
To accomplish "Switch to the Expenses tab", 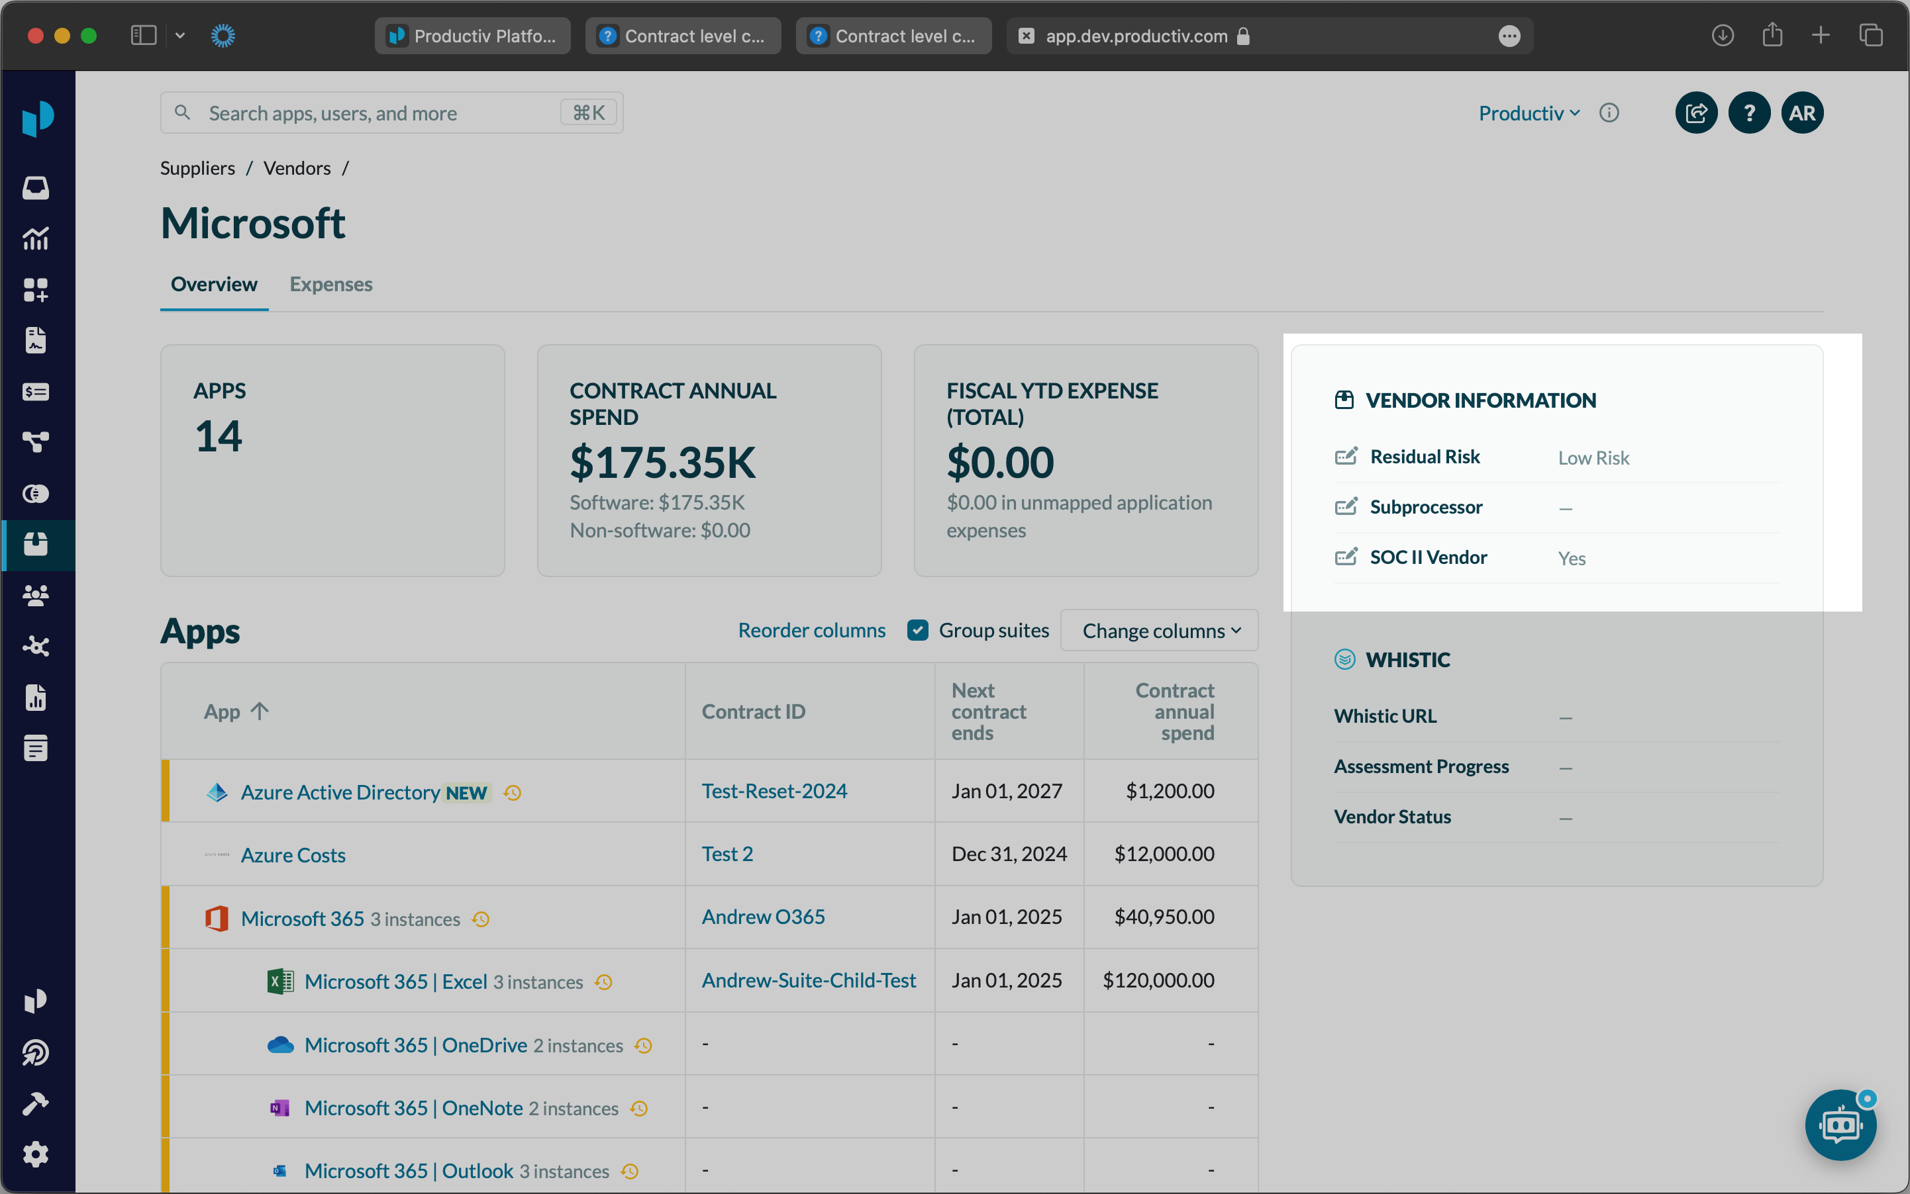I will point(330,285).
